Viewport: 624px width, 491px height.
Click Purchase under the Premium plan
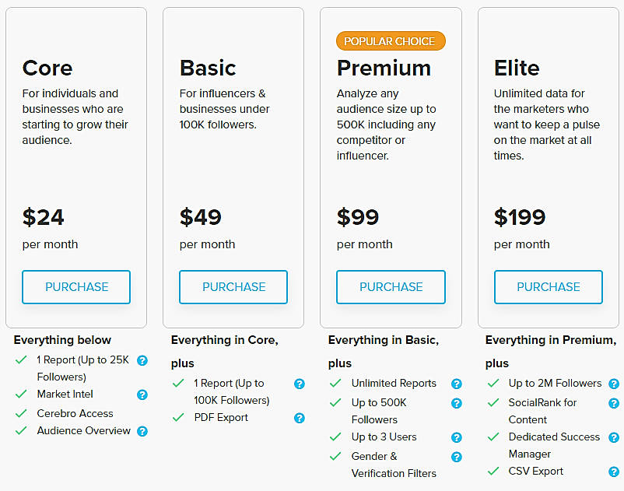(391, 287)
